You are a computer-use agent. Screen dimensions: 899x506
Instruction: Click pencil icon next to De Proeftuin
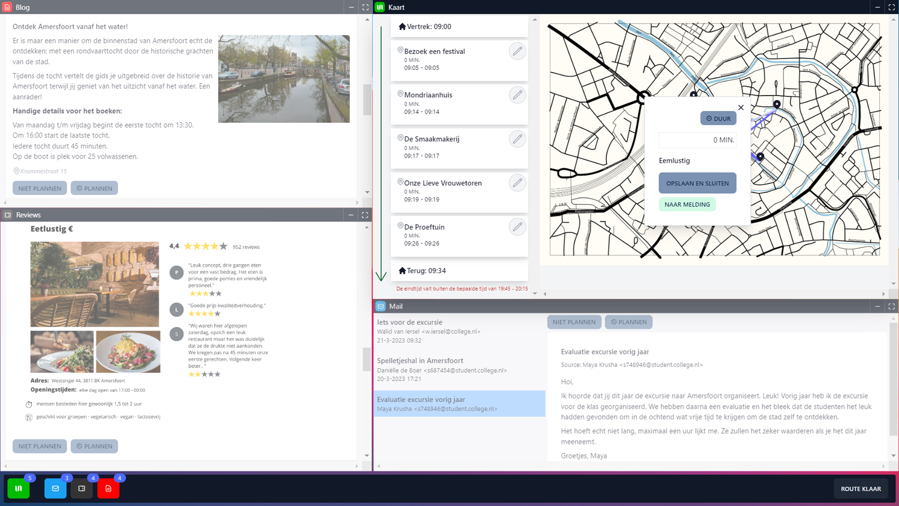pos(517,227)
